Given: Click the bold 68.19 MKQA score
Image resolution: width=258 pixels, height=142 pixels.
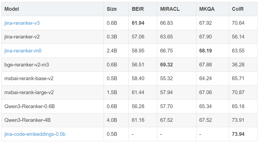Looking at the screenshot, I should 205,51.
